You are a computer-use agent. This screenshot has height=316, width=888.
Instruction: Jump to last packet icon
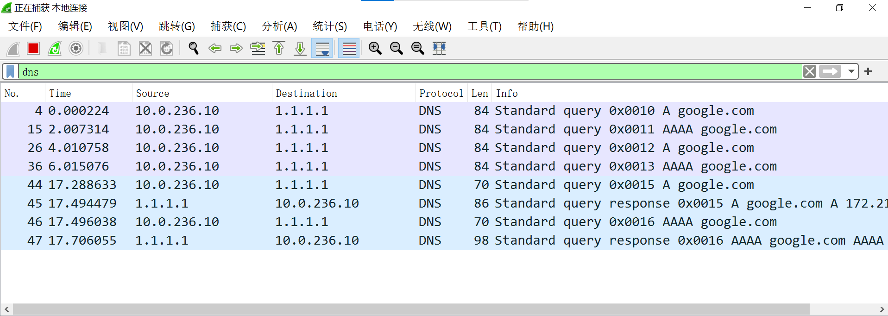(x=300, y=48)
